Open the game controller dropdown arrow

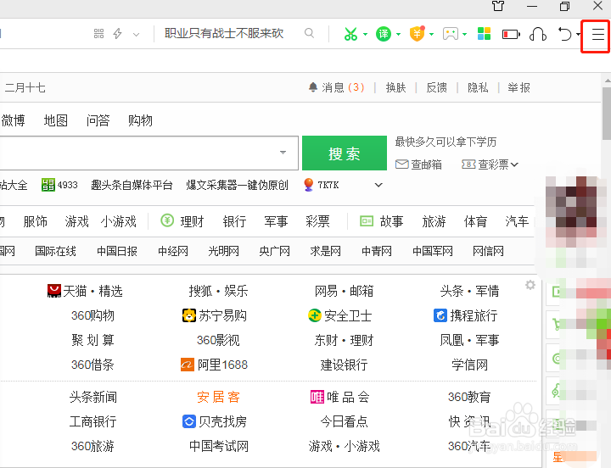[464, 34]
